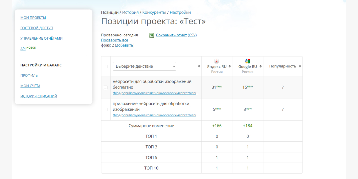The height and width of the screenshot is (179, 358).
Task: Open 'Мои проекты' in the sidebar
Action: [x=33, y=18]
